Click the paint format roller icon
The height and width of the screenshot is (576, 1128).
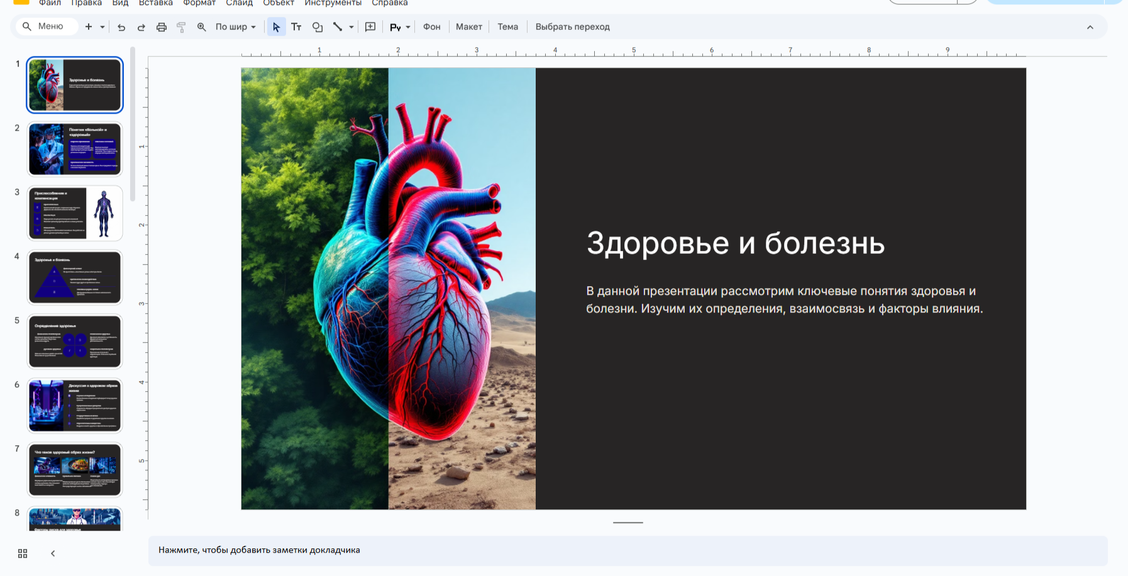[x=181, y=27]
